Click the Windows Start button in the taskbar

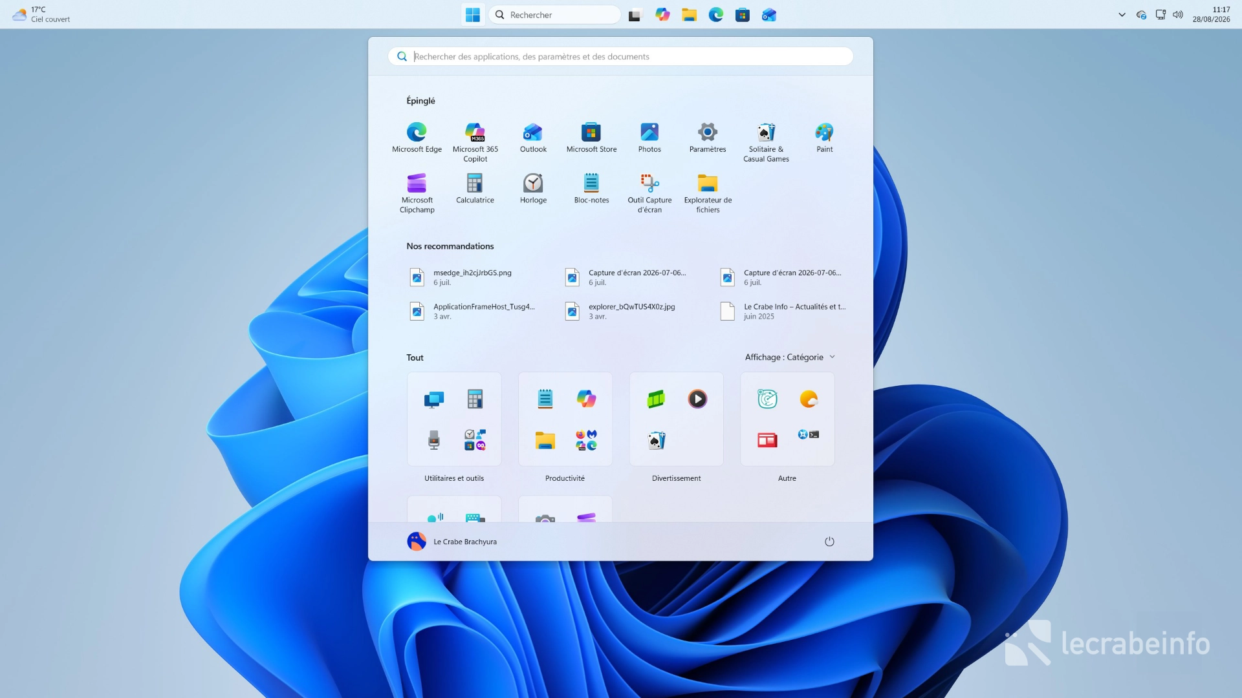(473, 15)
